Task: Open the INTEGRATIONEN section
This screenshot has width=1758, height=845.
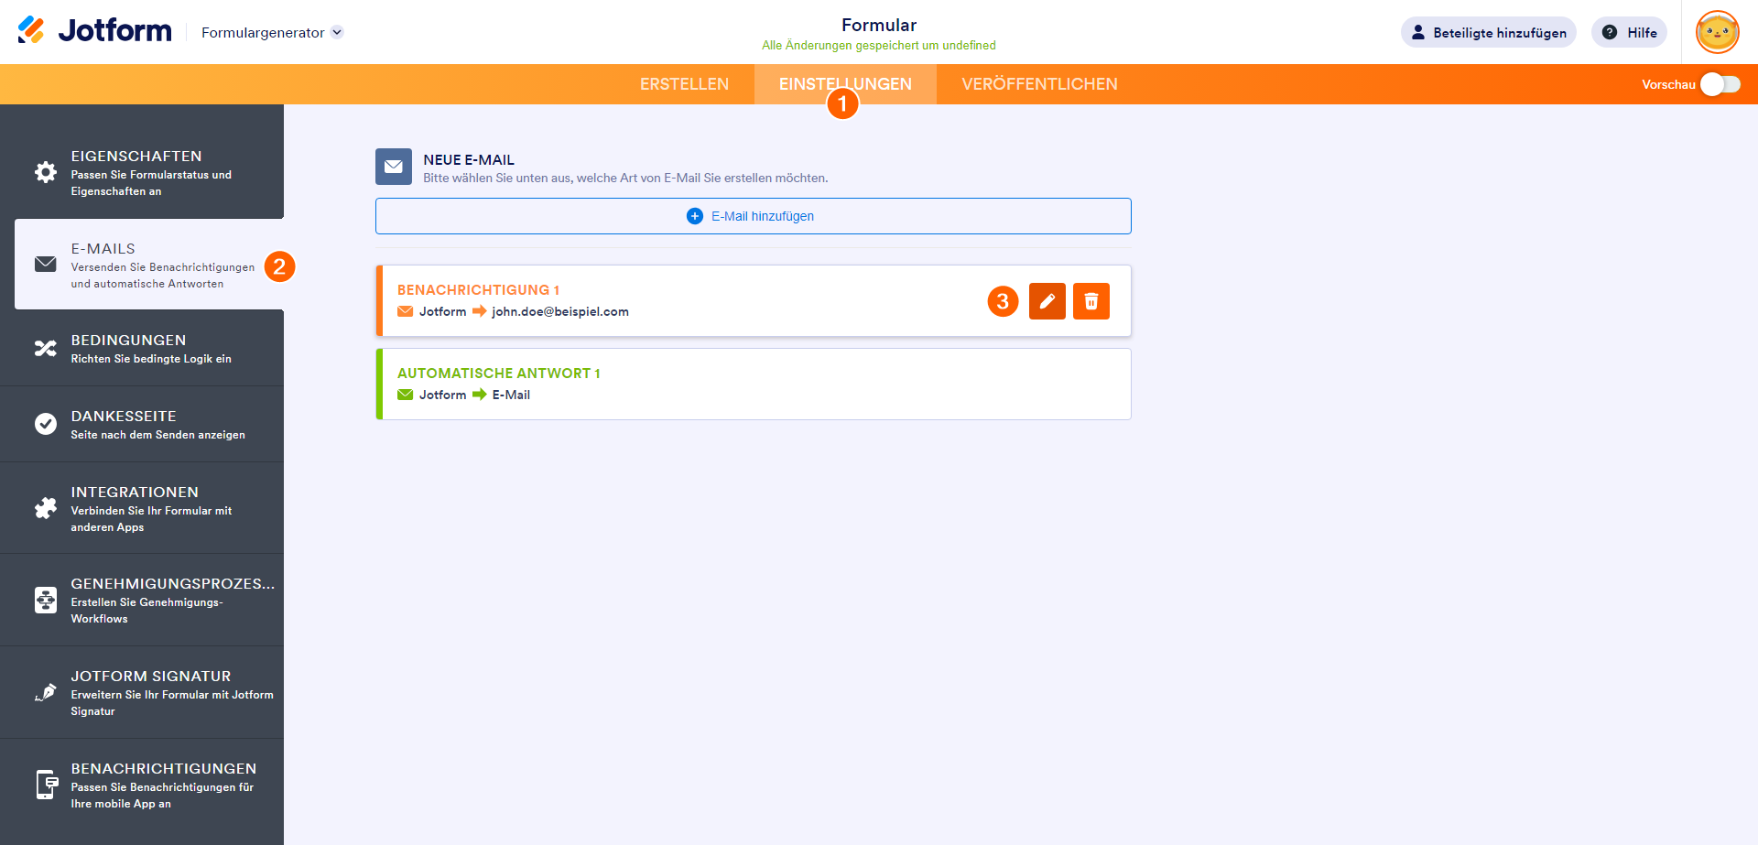Action: click(142, 508)
